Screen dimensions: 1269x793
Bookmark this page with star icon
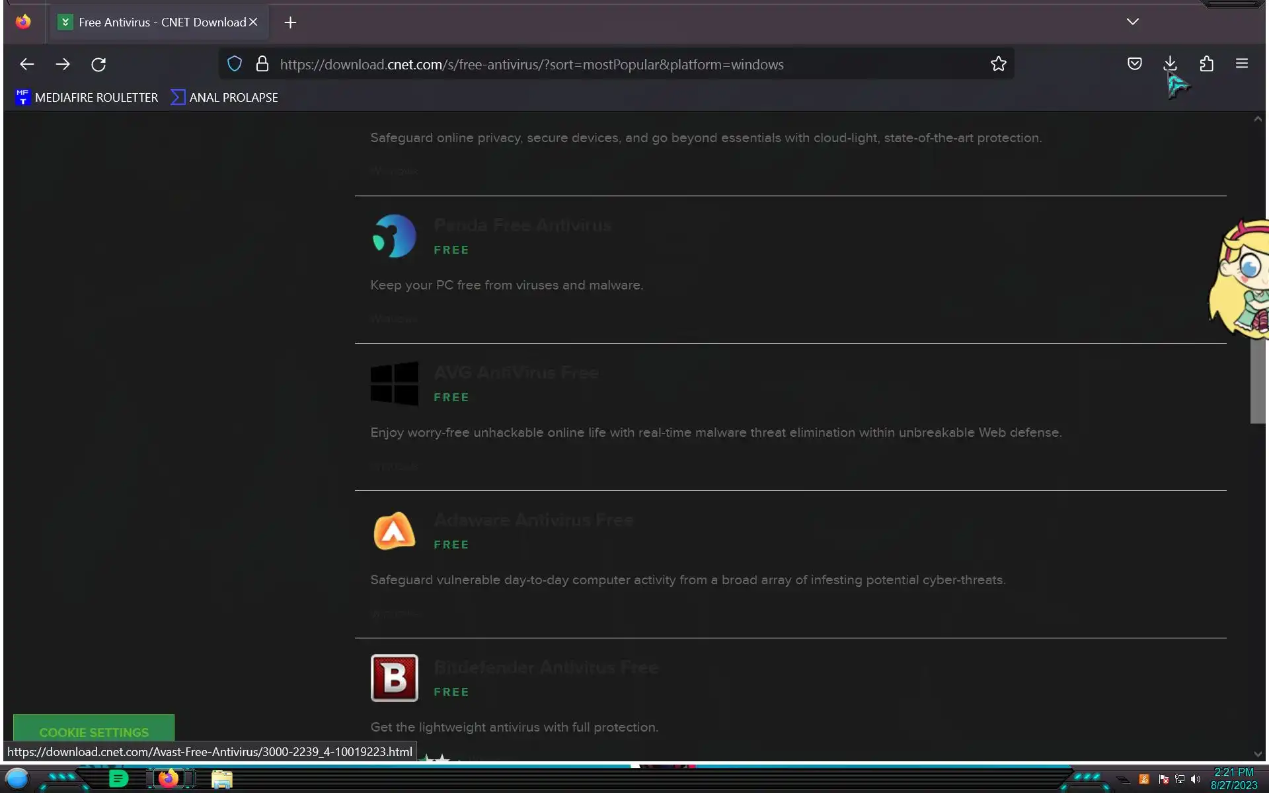coord(998,64)
